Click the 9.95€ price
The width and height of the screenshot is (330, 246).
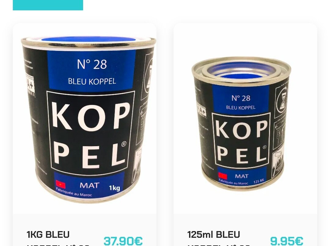pos(287,241)
